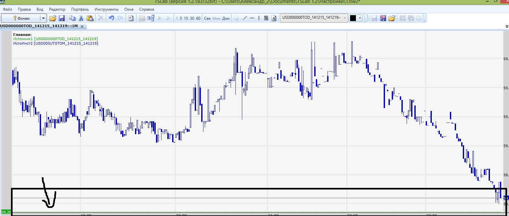Click the black color swatch in toolbar
This screenshot has height=216, width=509.
[x=353, y=18]
